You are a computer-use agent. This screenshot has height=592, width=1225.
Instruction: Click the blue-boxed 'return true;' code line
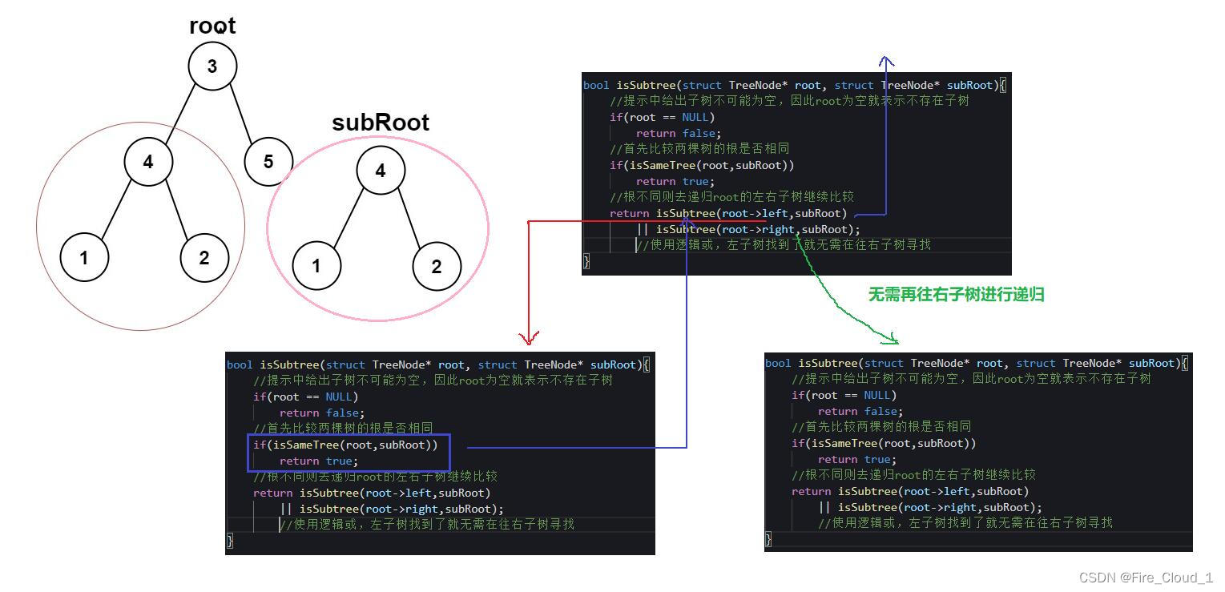point(318,461)
